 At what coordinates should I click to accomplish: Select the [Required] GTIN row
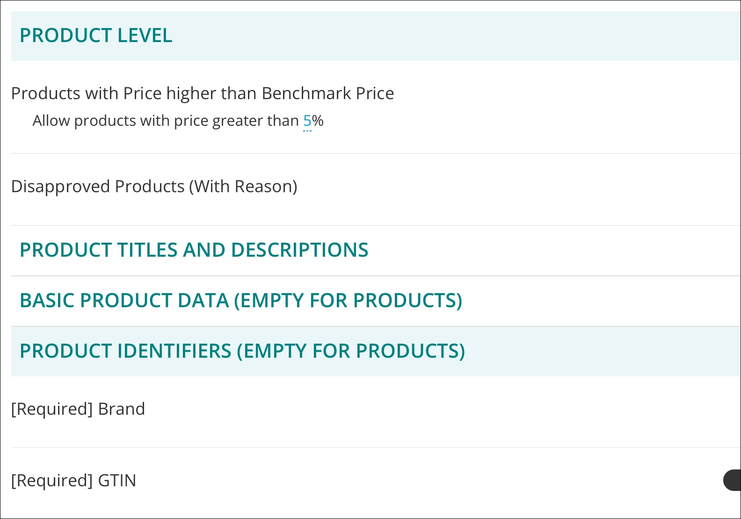(x=73, y=481)
